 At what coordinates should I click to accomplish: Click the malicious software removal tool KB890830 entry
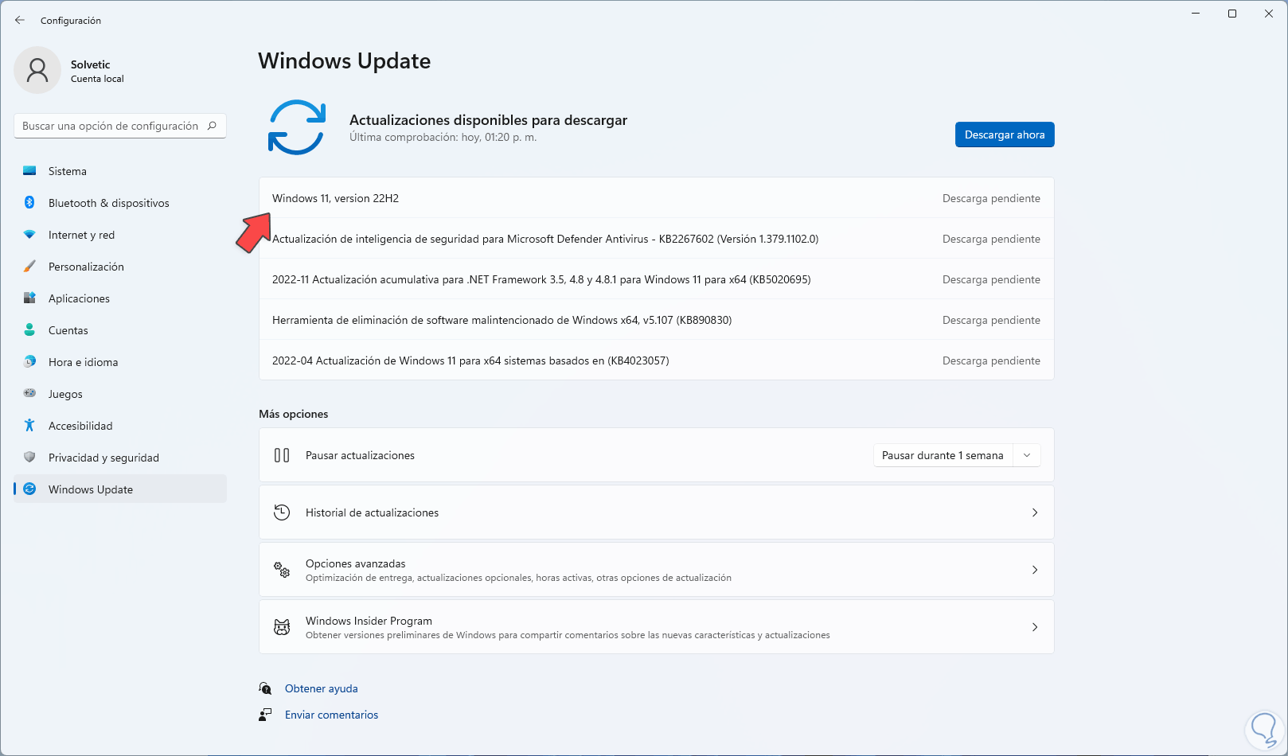pyautogui.click(x=657, y=320)
